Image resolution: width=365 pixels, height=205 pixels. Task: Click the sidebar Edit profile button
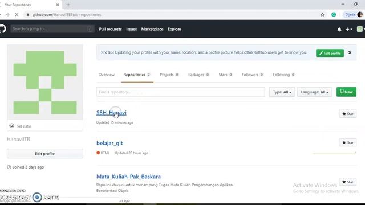(45, 154)
